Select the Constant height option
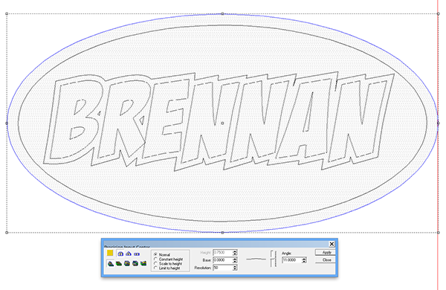This screenshot has height=290, width=446. (x=169, y=260)
